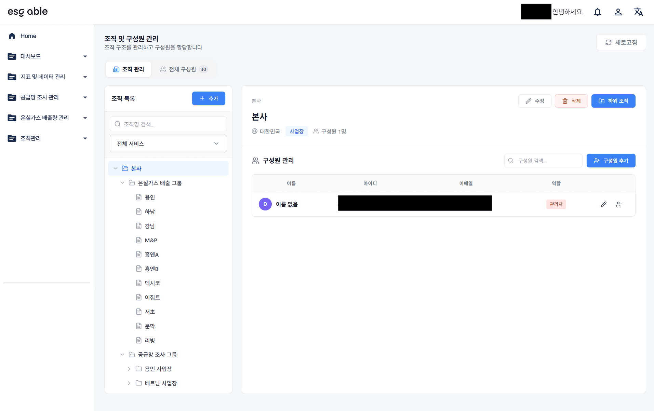Click the 관리자 role badge
The image size is (654, 411).
(556, 204)
